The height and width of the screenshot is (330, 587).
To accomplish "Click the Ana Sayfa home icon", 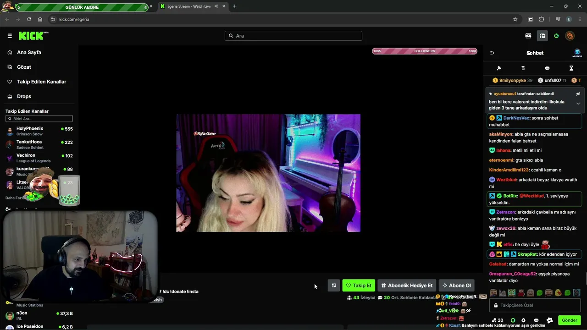I will [10, 52].
